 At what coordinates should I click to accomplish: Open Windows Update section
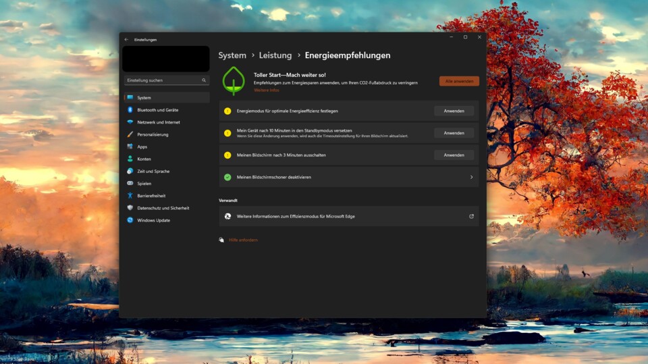tap(153, 220)
